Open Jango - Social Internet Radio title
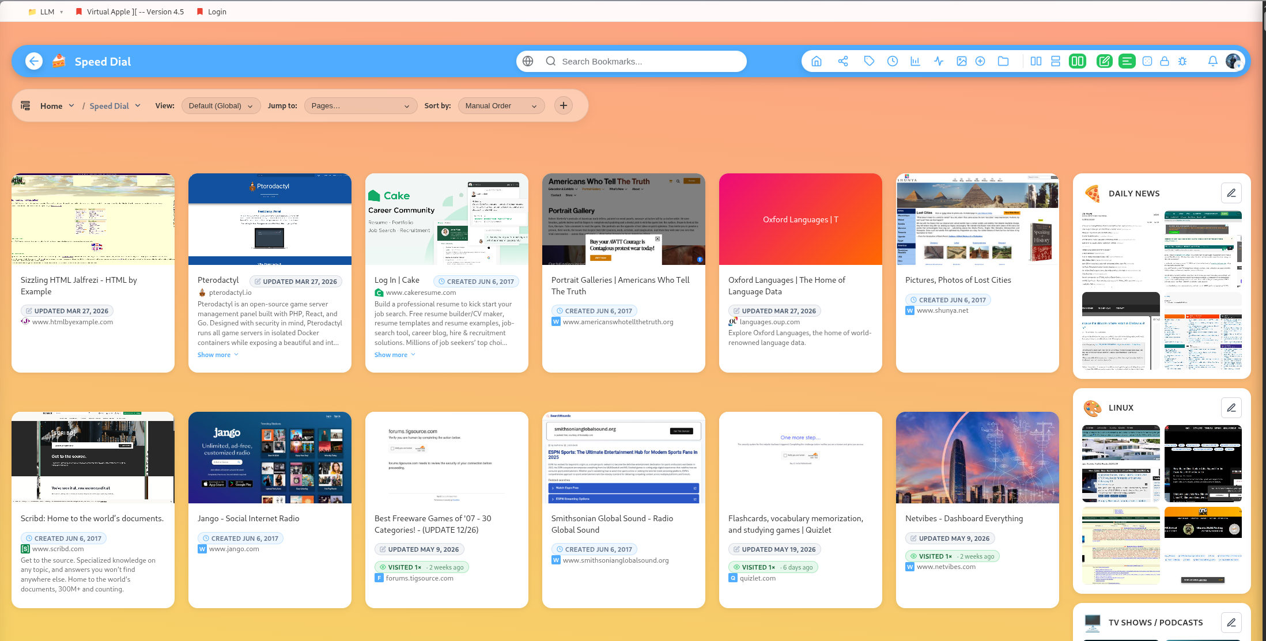This screenshot has width=1266, height=641. pyautogui.click(x=248, y=518)
